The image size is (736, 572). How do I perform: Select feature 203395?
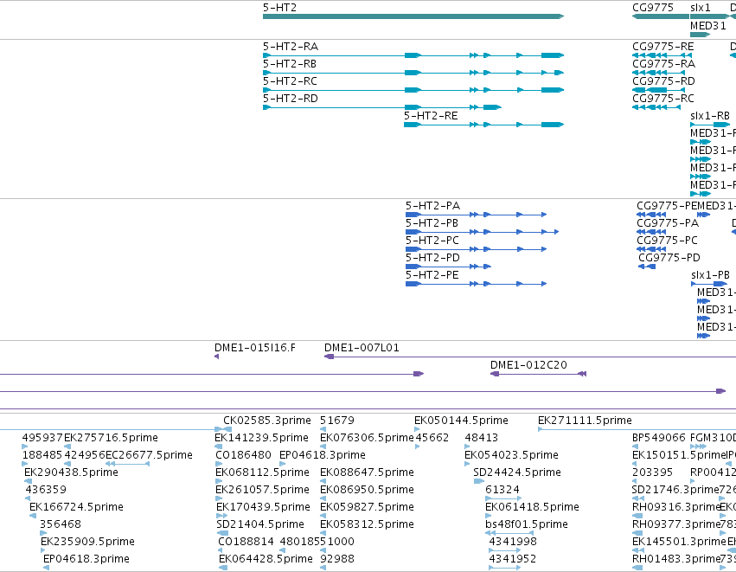click(x=652, y=472)
